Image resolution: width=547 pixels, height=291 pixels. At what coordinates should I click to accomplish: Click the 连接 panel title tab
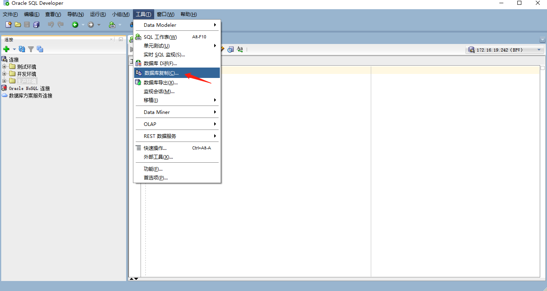pyautogui.click(x=9, y=40)
